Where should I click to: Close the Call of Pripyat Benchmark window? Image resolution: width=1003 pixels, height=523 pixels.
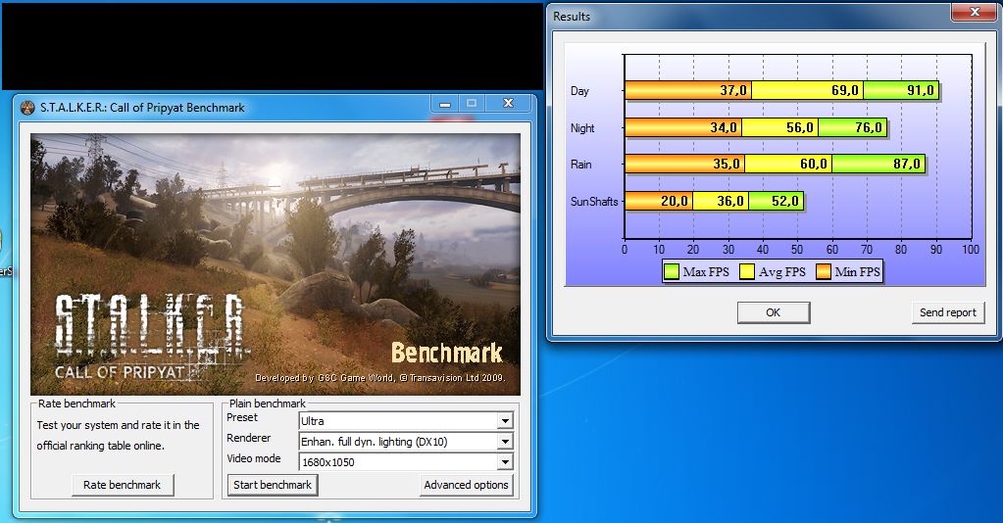508,104
